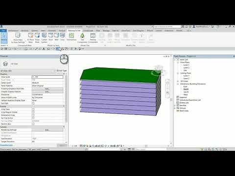
Task: Click the Sheets icon in Project Browser
Action: pyautogui.click(x=178, y=103)
